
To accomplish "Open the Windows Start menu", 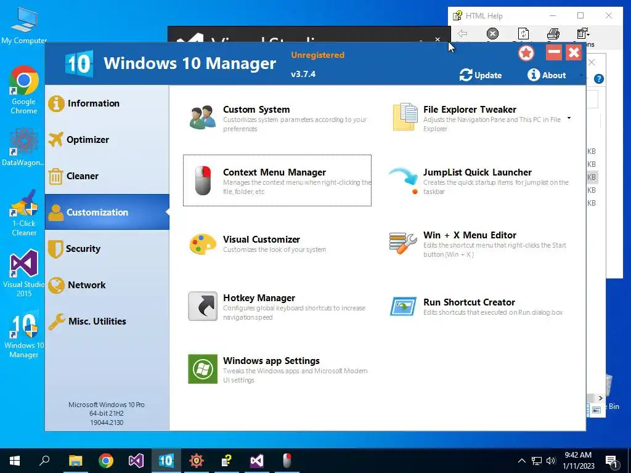I will (15, 461).
